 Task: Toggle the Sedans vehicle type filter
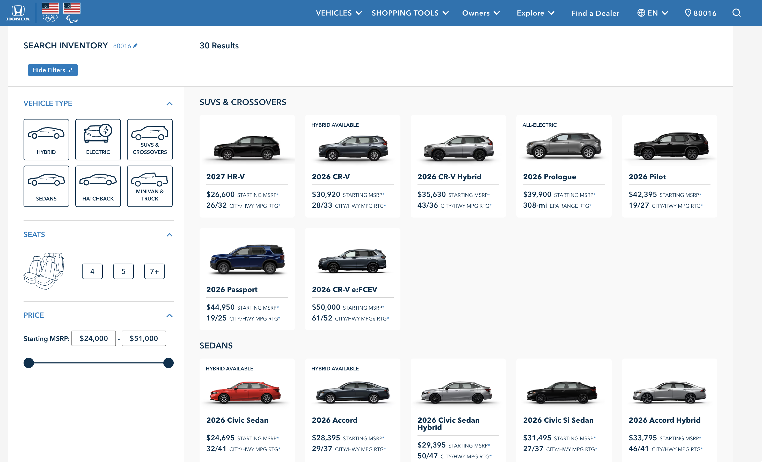point(46,186)
